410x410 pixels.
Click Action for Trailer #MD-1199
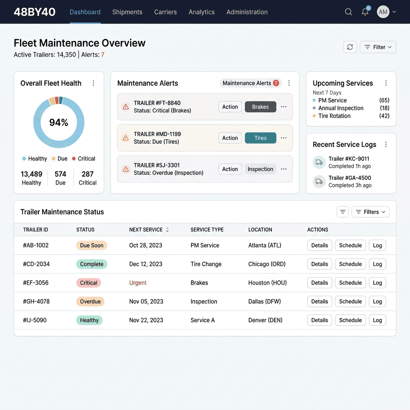pyautogui.click(x=230, y=138)
